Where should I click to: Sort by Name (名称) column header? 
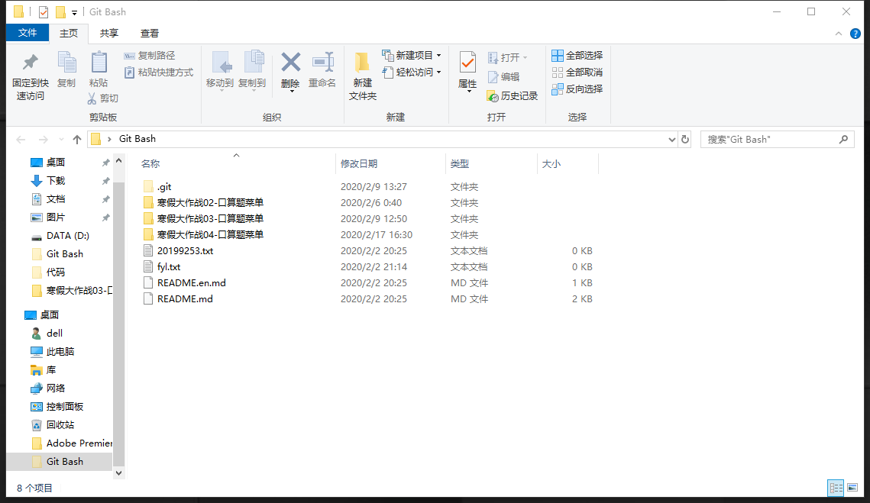click(x=150, y=163)
